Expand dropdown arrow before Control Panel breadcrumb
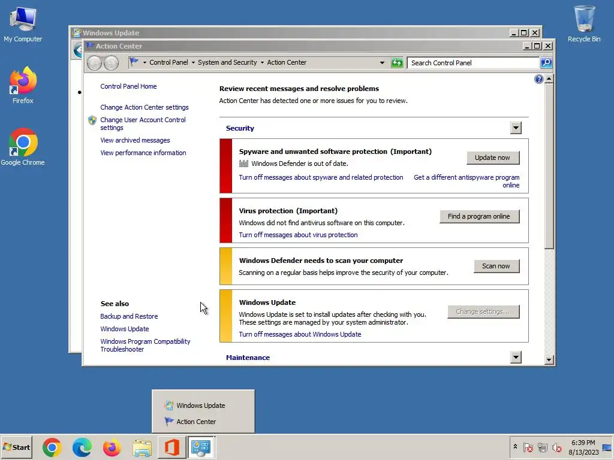This screenshot has width=614, height=460. (145, 62)
